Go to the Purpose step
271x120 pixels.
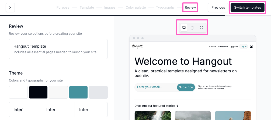63,8
